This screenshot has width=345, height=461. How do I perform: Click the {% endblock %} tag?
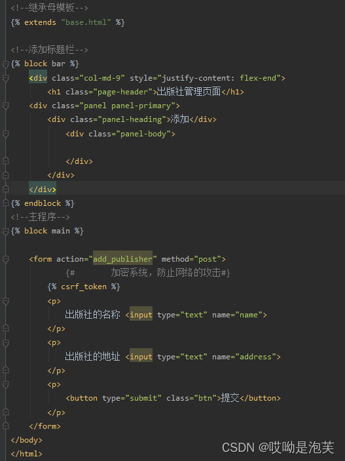point(43,203)
